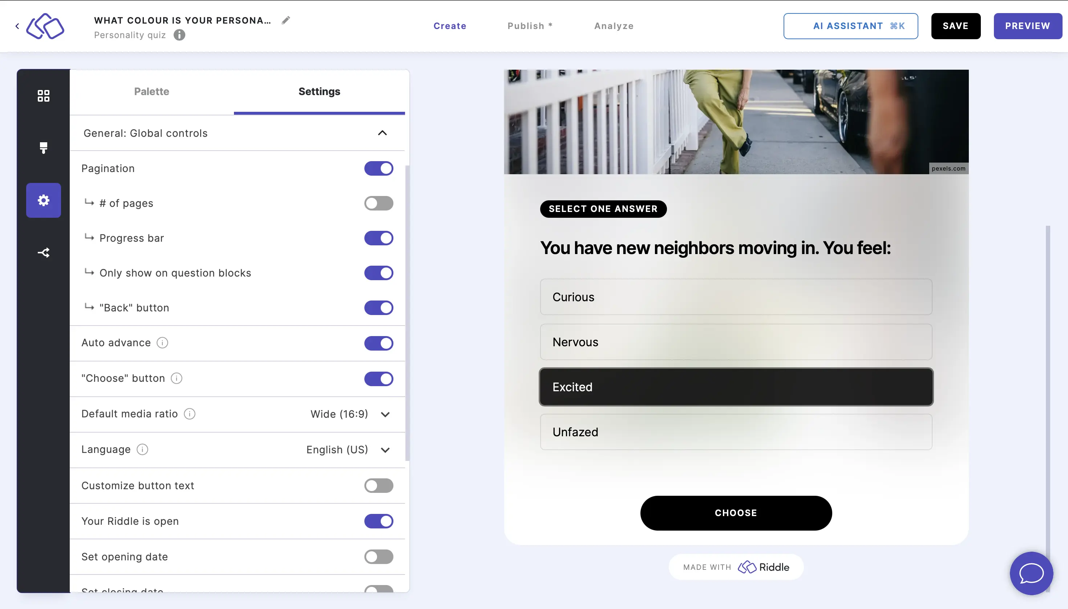Viewport: 1068px width, 609px height.
Task: Switch to the Palette tab
Action: [x=151, y=91]
